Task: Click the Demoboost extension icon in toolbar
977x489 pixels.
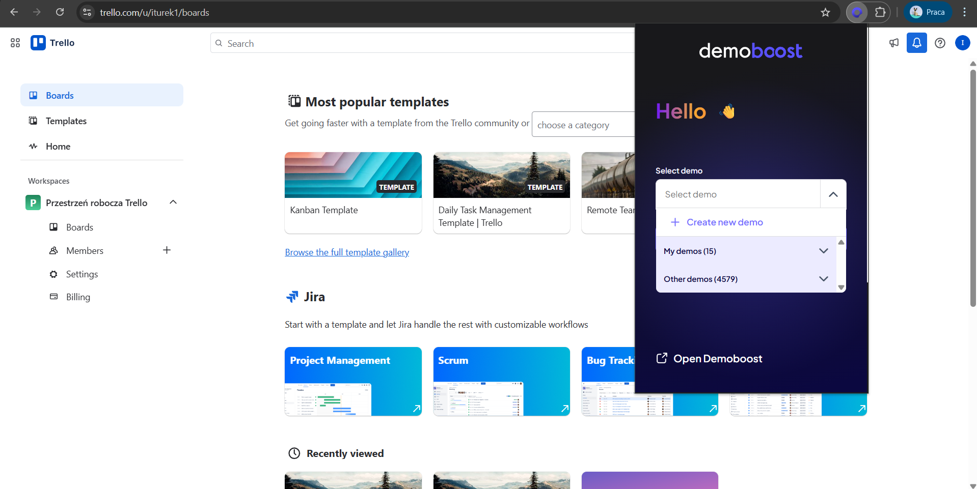Action: point(857,12)
